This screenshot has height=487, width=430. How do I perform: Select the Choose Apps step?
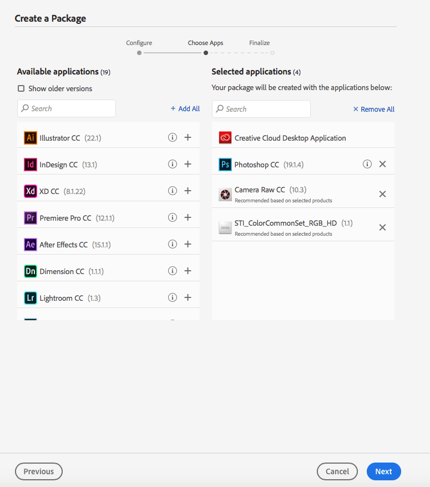[205, 43]
